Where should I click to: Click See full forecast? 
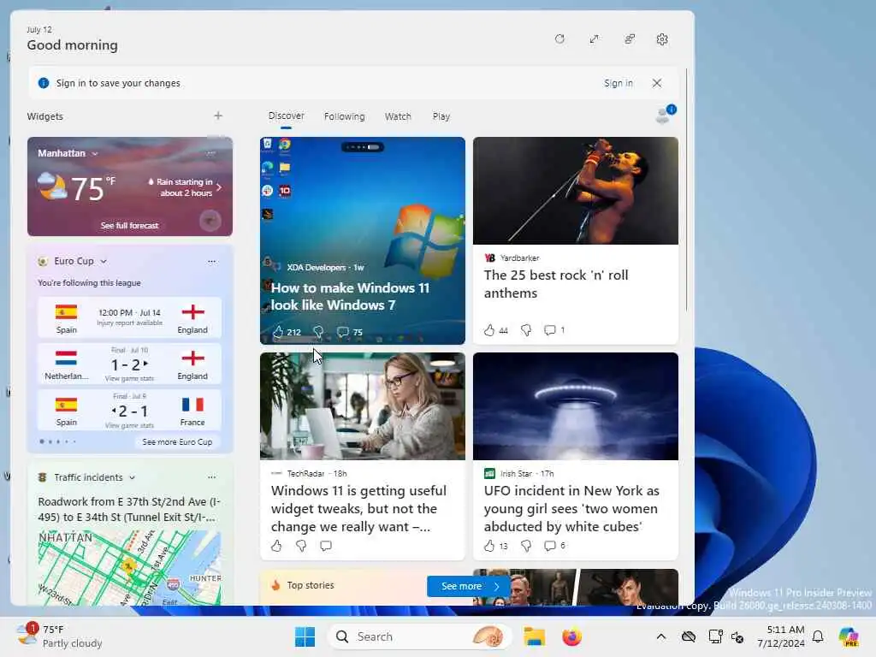point(130,226)
